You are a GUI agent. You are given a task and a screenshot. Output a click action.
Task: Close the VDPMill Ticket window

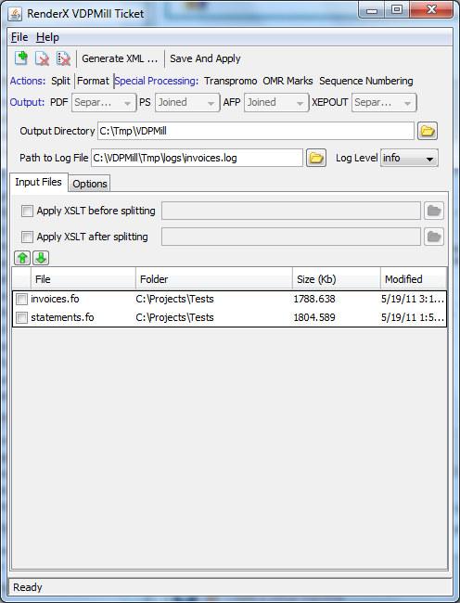tap(431, 9)
